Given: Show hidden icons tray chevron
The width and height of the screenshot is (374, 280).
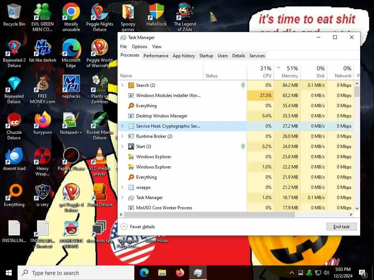Looking at the screenshot, I should click(291, 273).
